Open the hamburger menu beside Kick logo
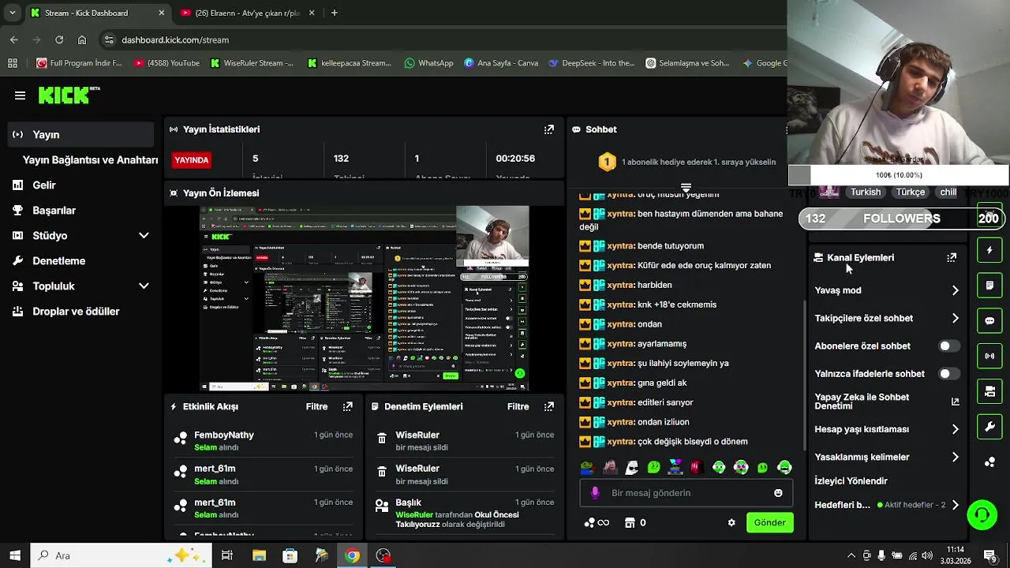Screen dimensions: 1010x568 pyautogui.click(x=20, y=95)
